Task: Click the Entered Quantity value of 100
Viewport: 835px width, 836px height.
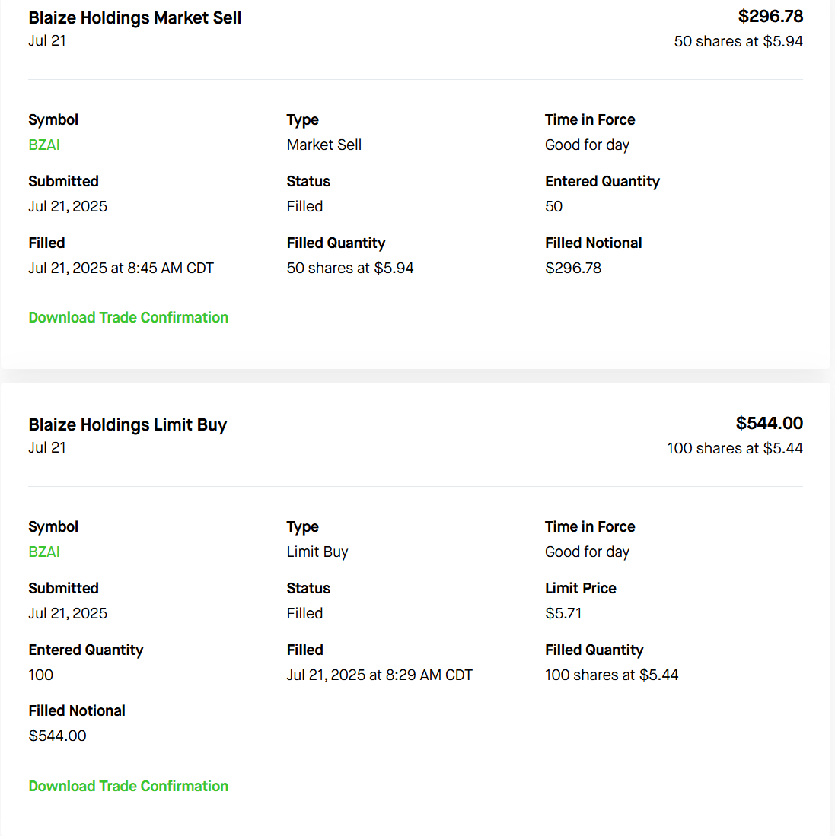Action: 41,675
